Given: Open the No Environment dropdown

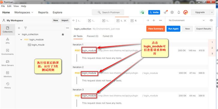Looking at the screenshot, I should [x=187, y=20].
